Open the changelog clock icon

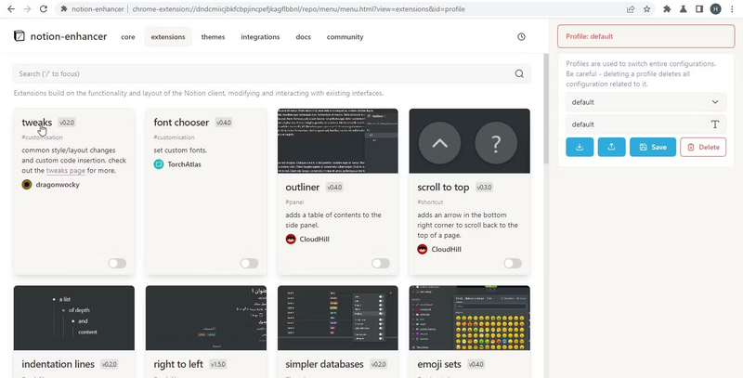tap(521, 36)
